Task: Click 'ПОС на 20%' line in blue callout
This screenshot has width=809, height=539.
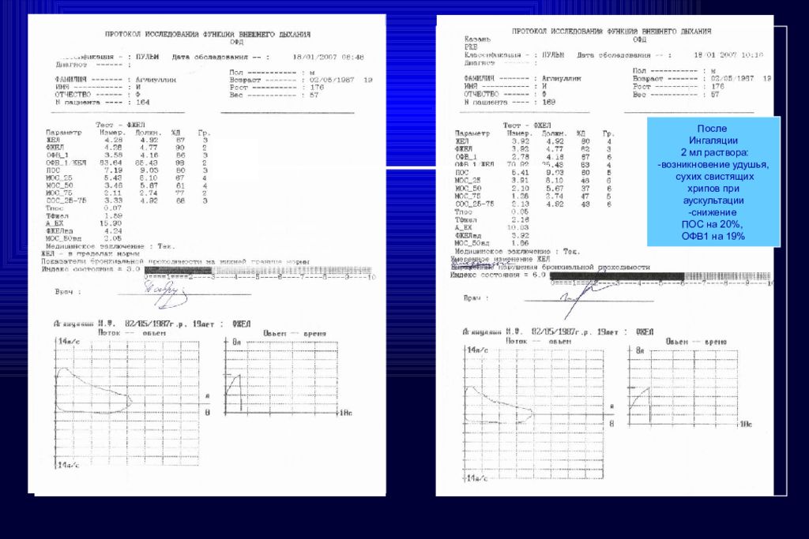Action: [712, 225]
